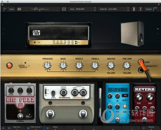This screenshot has width=161, height=130.
Task: Click the Master Volume knob
Action: [111, 65]
